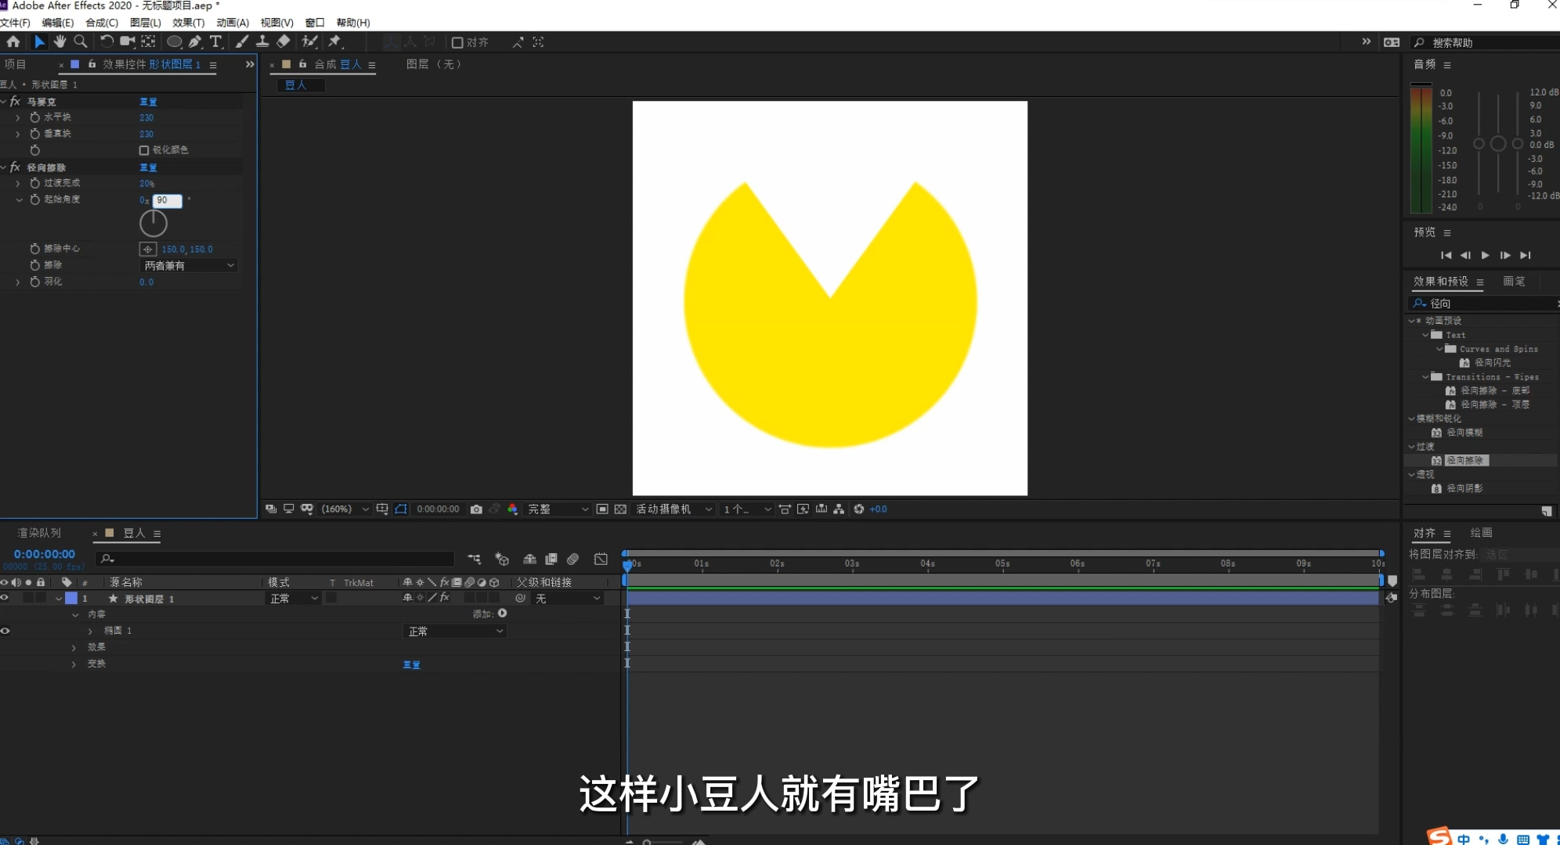Open the 合成(C) menu

[x=102, y=23]
